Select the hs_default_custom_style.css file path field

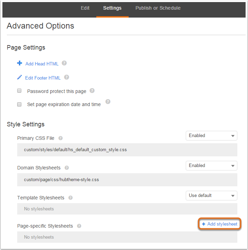tap(127, 150)
